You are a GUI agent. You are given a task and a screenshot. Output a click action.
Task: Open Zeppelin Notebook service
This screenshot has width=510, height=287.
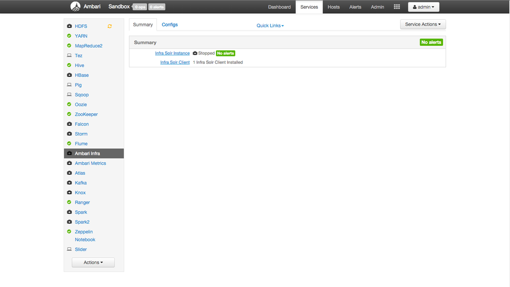[85, 236]
